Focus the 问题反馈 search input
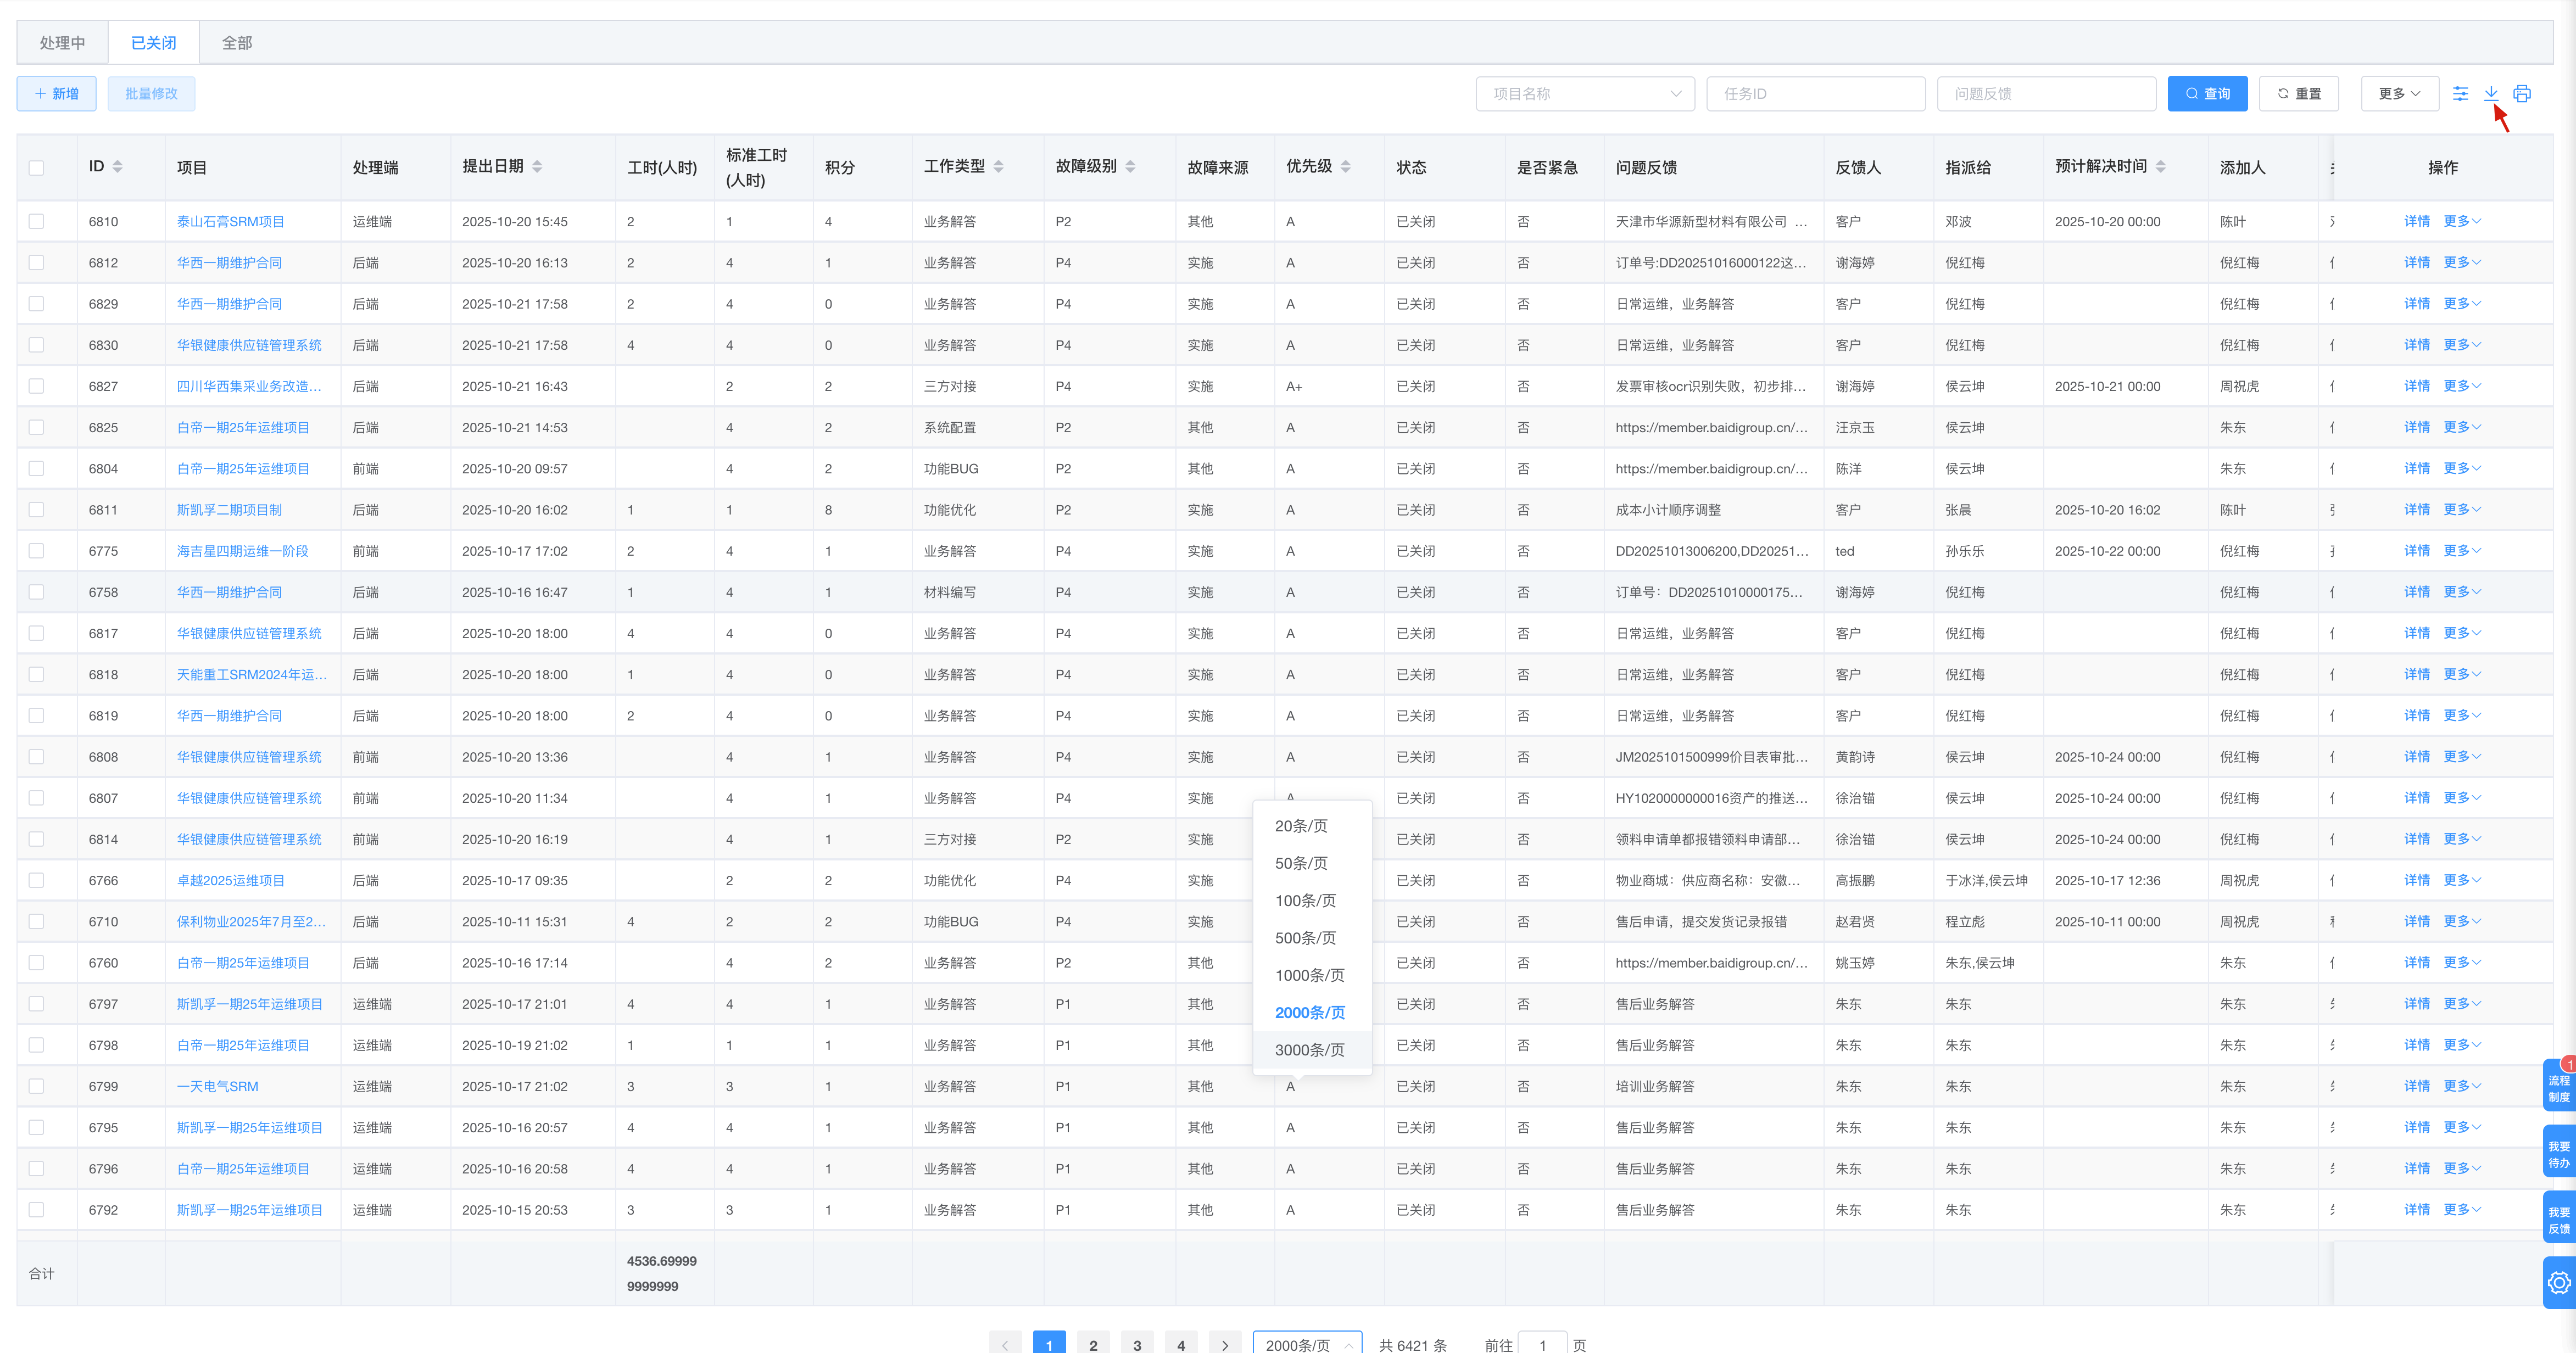 coord(2046,94)
